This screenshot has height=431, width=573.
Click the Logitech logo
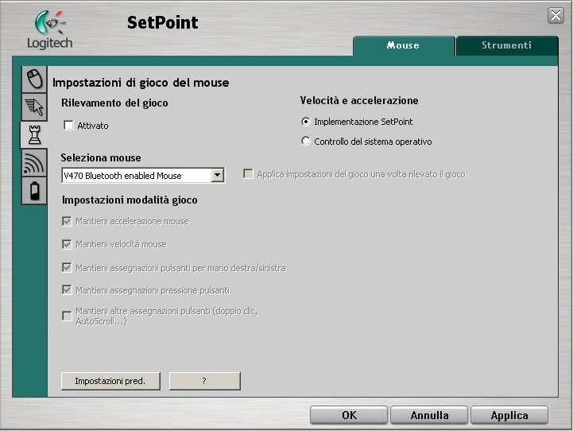coord(50,30)
